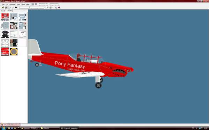Click the second gray square icon beside Help
This screenshot has width=209, height=130.
coord(36,5)
